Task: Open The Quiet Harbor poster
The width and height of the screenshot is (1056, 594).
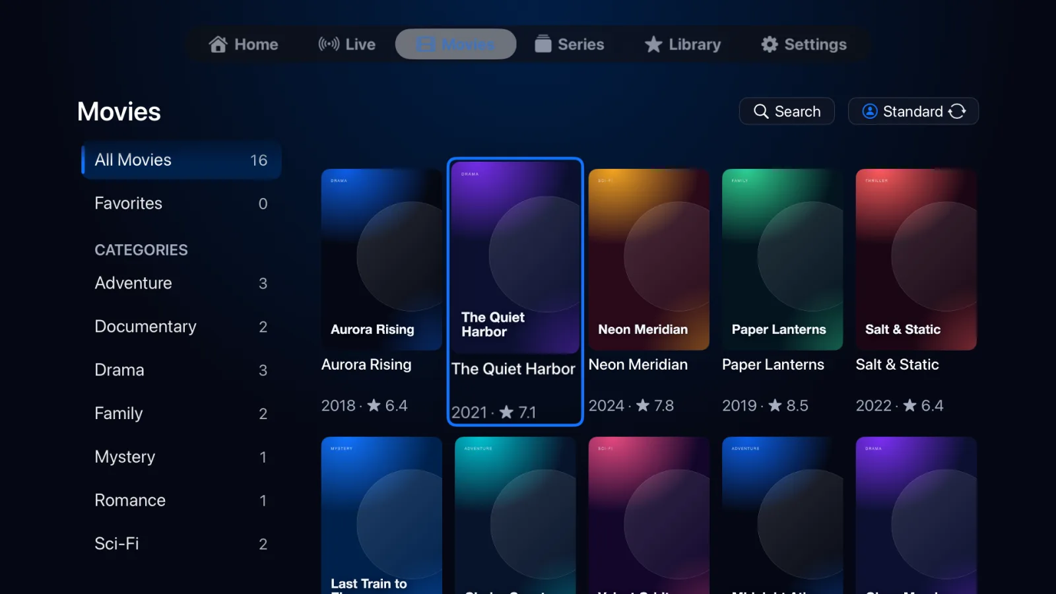Action: pyautogui.click(x=515, y=258)
